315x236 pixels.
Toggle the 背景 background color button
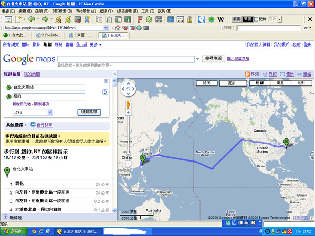click(248, 19)
